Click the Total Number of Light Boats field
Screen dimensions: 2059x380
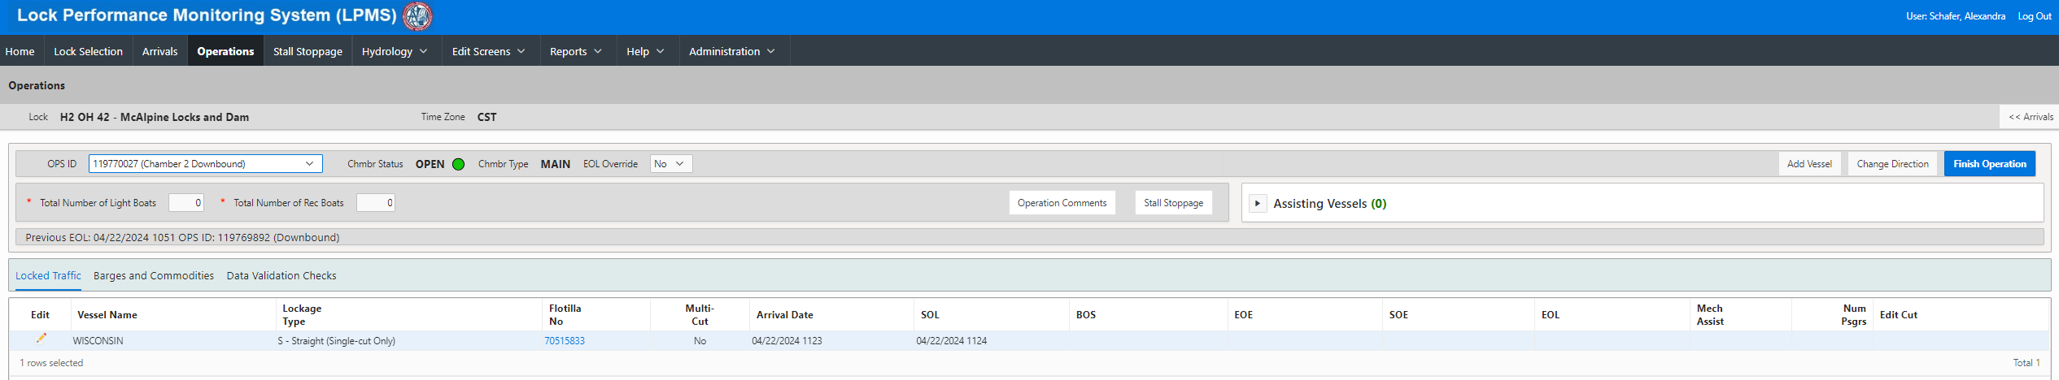click(186, 203)
